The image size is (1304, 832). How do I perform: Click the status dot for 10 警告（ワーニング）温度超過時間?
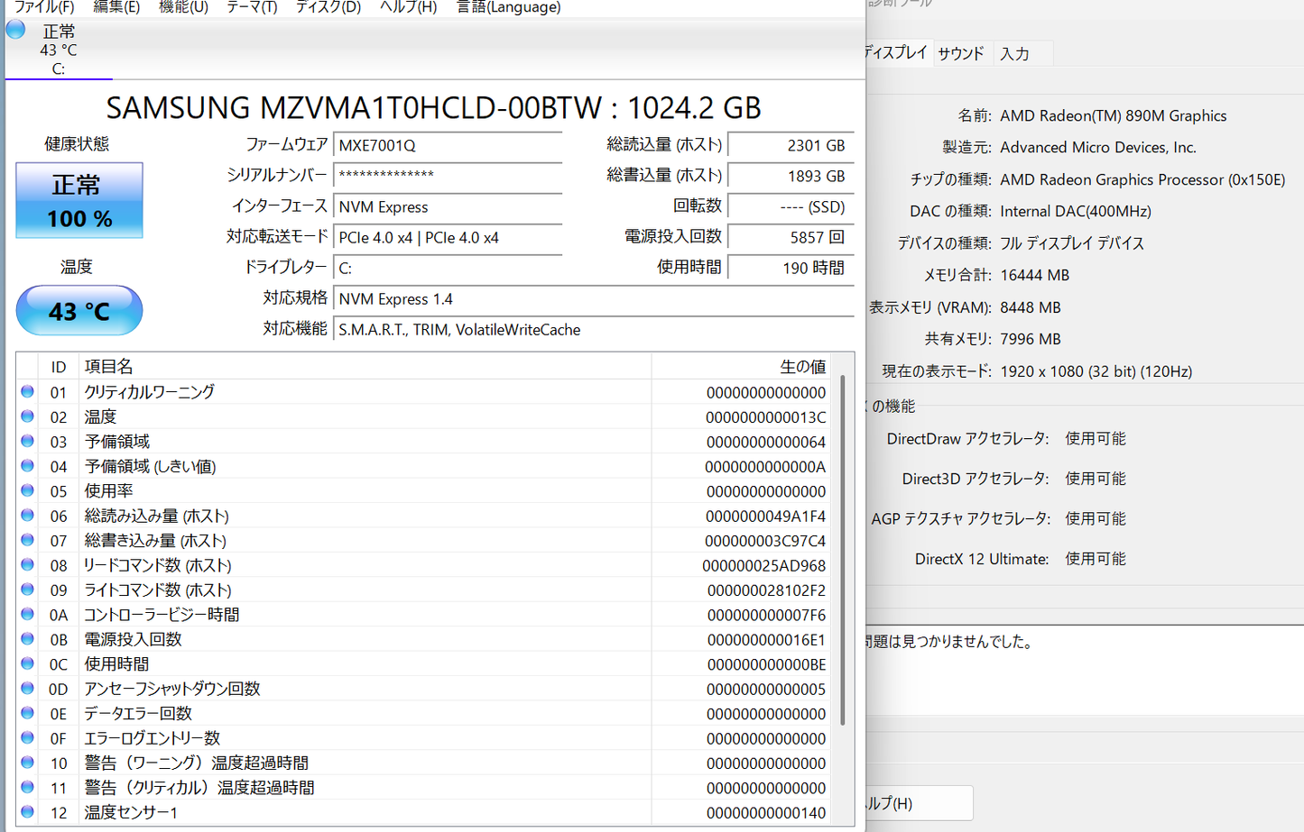click(28, 763)
